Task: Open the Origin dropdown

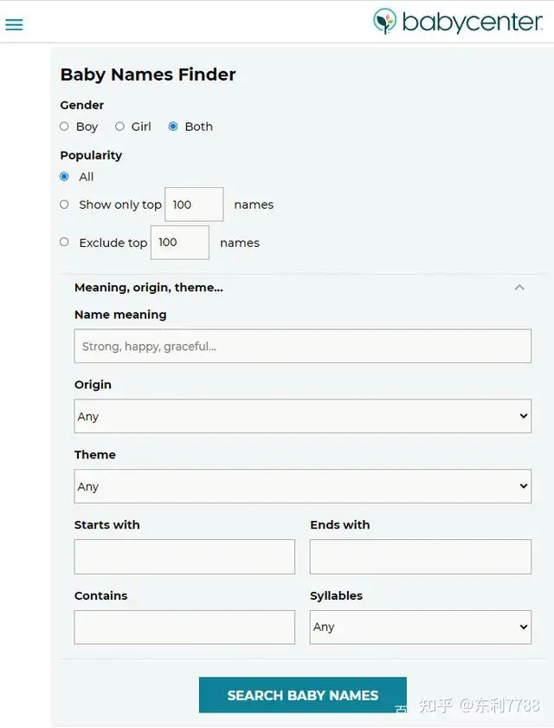Action: (302, 416)
